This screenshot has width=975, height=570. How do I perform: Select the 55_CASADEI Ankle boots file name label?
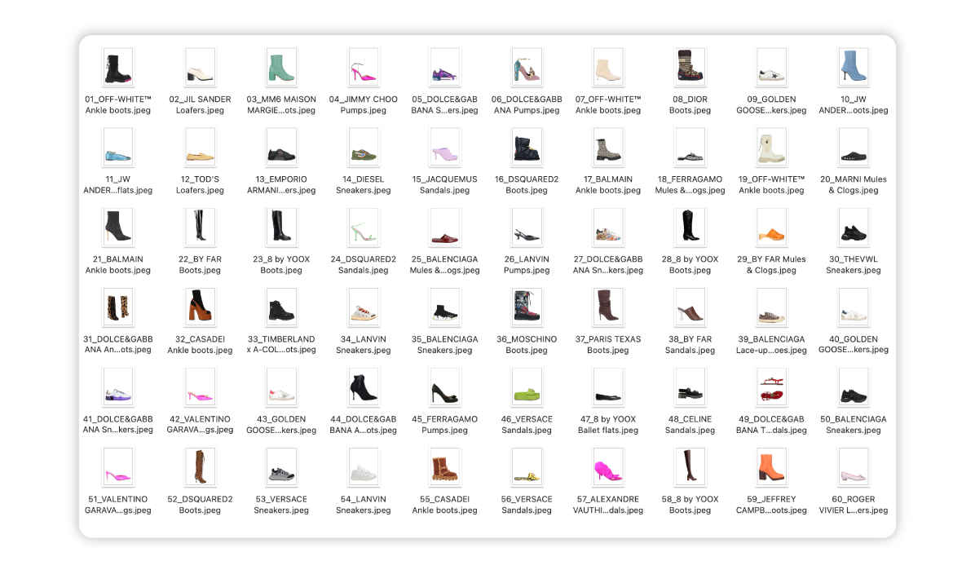[x=444, y=505]
